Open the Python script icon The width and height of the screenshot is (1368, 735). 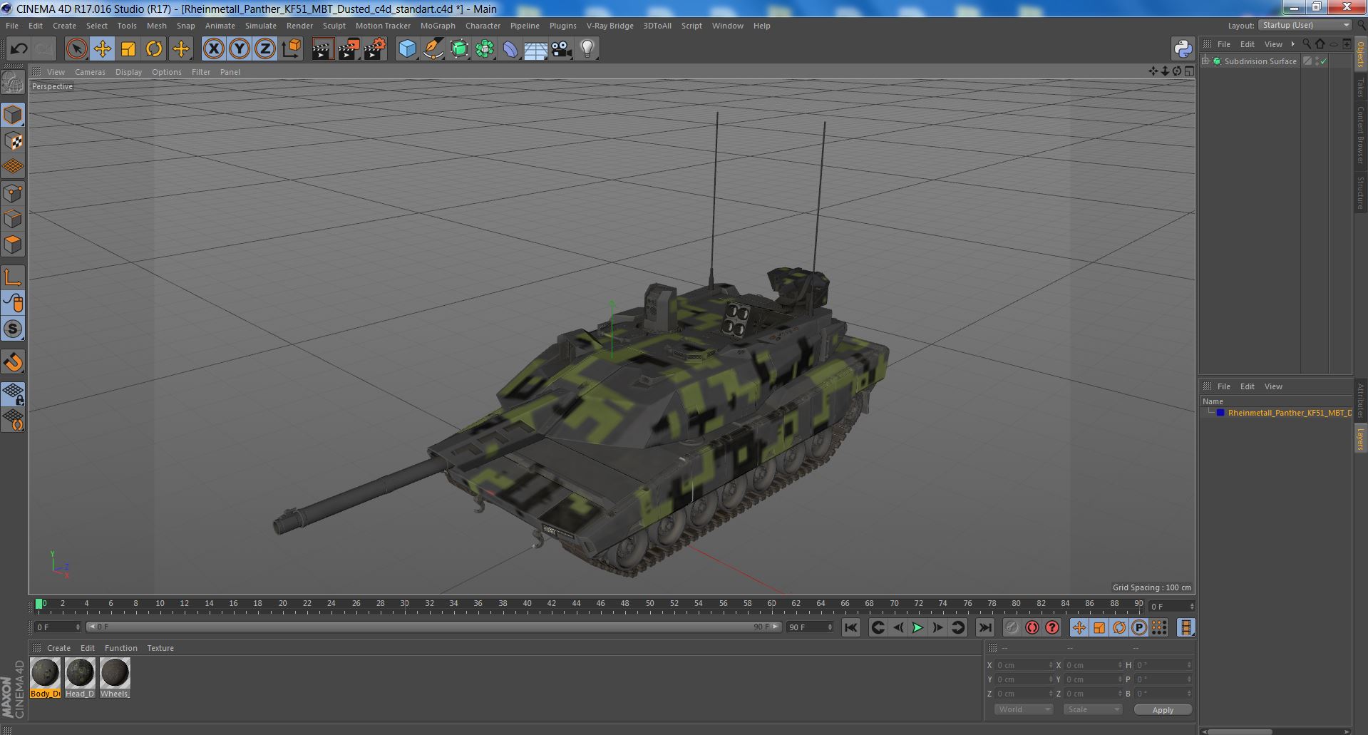point(1183,48)
